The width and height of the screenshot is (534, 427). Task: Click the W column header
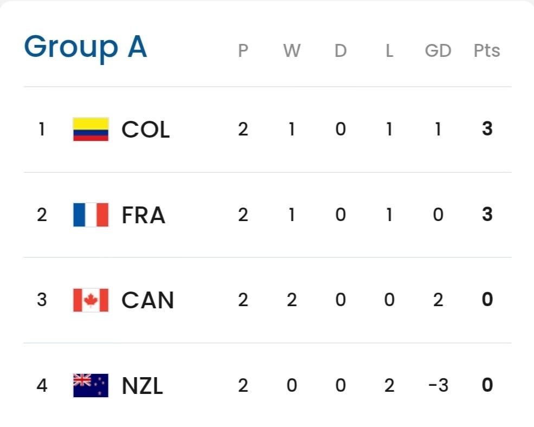tap(292, 51)
